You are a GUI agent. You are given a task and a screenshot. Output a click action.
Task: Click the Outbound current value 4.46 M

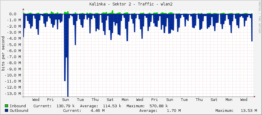pyautogui.click(x=97, y=110)
